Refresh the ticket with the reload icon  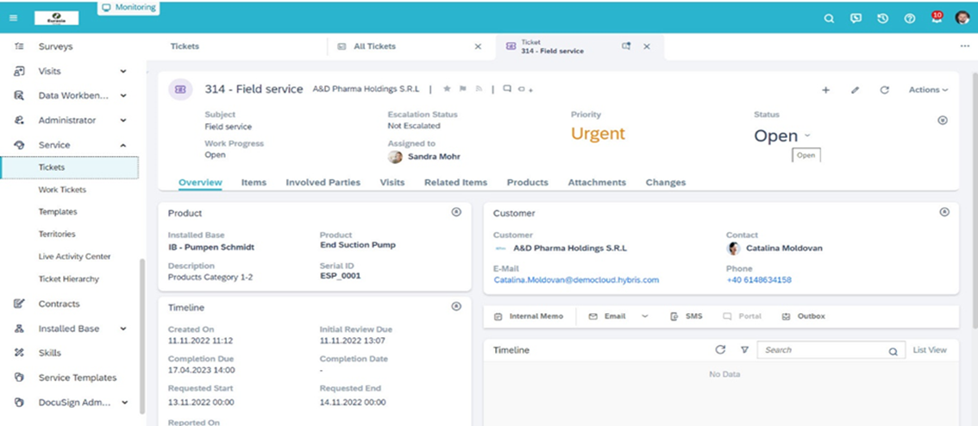[885, 90]
